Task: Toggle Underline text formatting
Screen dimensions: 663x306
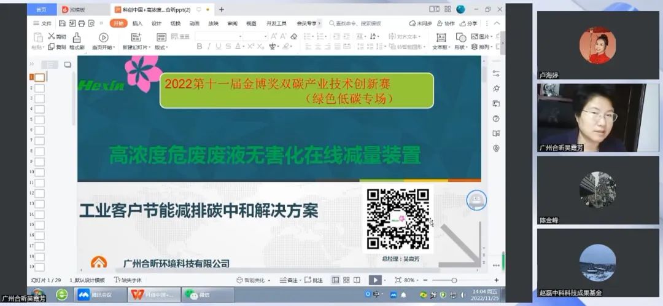Action: (x=219, y=47)
